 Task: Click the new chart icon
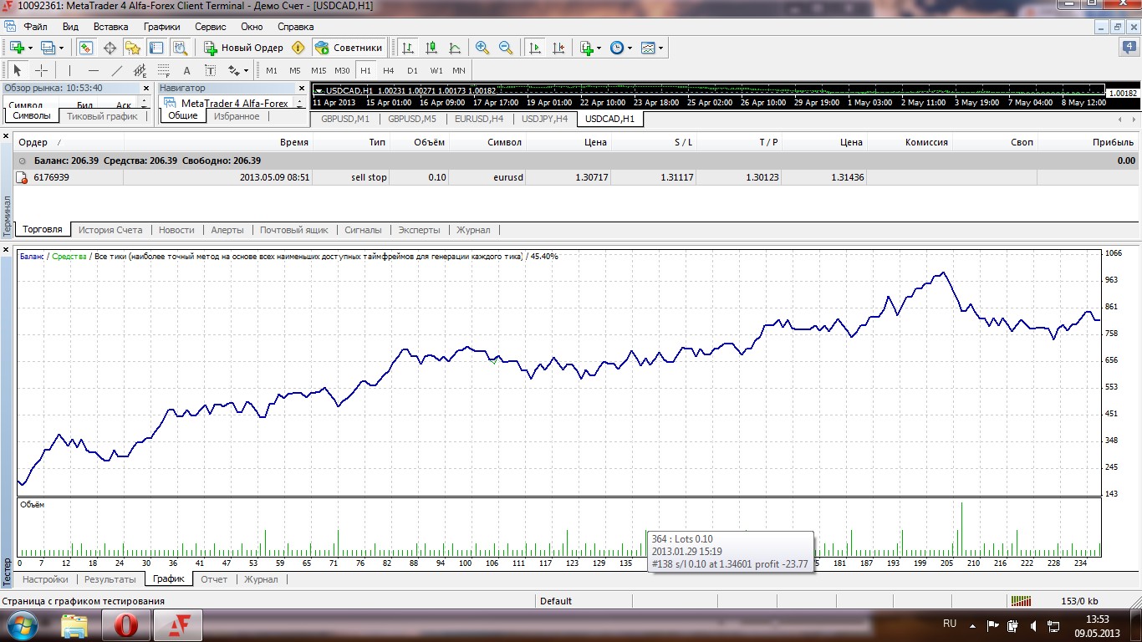click(17, 48)
